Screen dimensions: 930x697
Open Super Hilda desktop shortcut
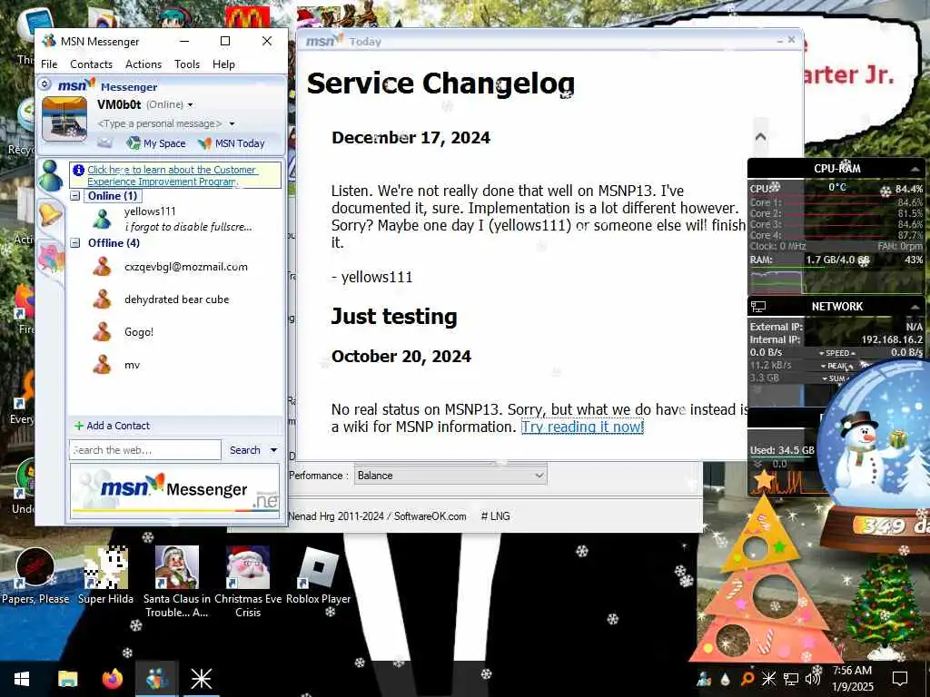click(105, 575)
